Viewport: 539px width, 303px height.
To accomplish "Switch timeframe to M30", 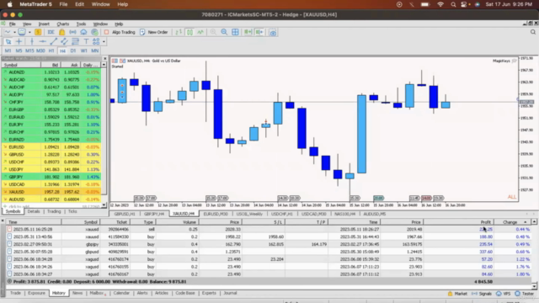I will point(40,50).
